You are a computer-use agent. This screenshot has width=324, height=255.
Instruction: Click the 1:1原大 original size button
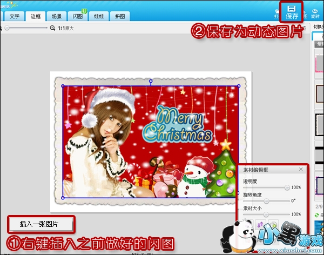[65, 28]
